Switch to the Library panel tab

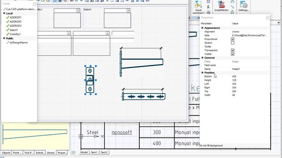point(51,153)
